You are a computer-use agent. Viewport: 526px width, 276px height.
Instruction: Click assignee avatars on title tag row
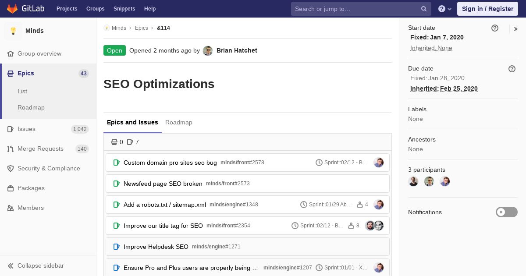tap(374, 226)
